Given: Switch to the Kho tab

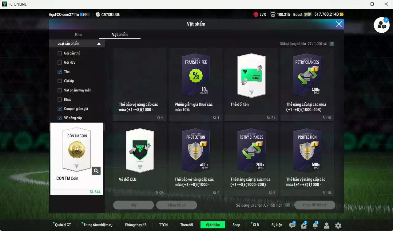Looking at the screenshot, I should coord(78,34).
